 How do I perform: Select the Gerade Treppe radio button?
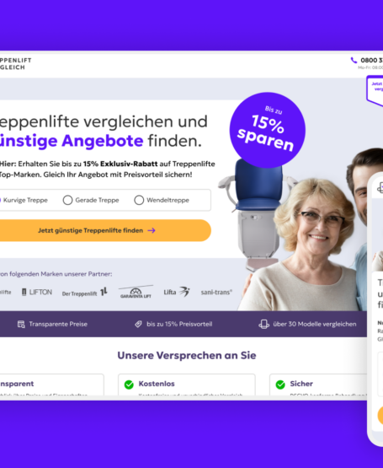click(67, 201)
